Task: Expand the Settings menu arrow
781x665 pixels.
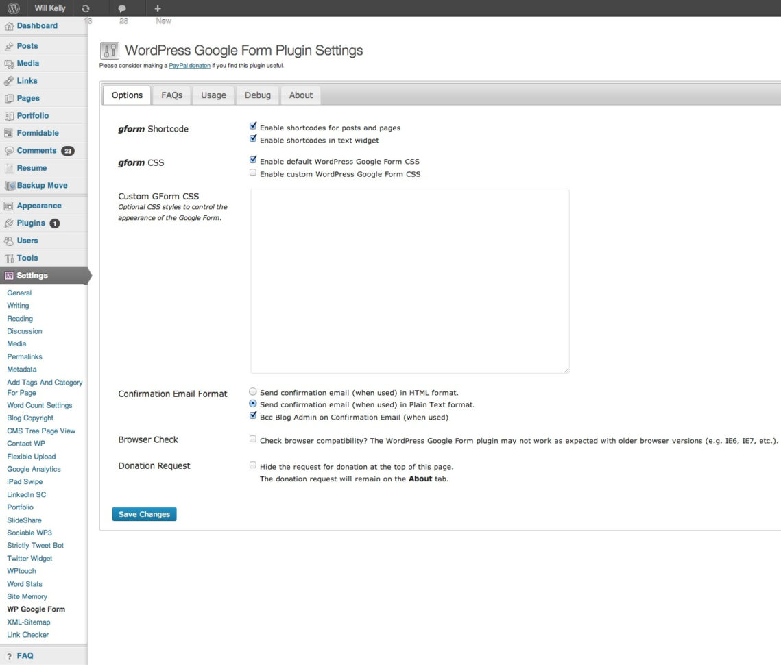Action: click(x=88, y=275)
